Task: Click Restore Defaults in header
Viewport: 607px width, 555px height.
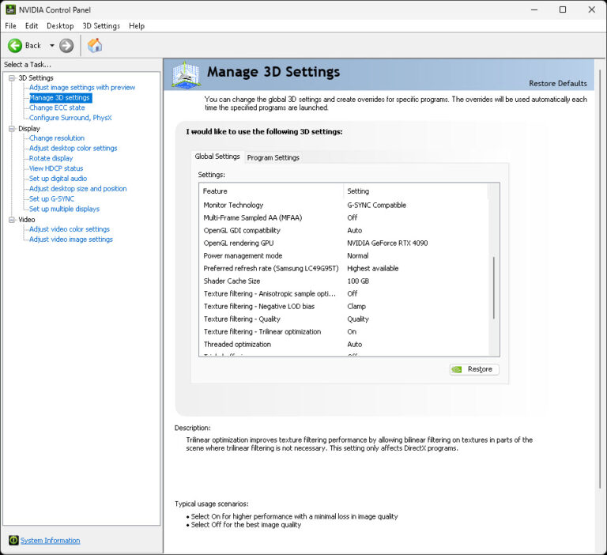Action: tap(557, 83)
